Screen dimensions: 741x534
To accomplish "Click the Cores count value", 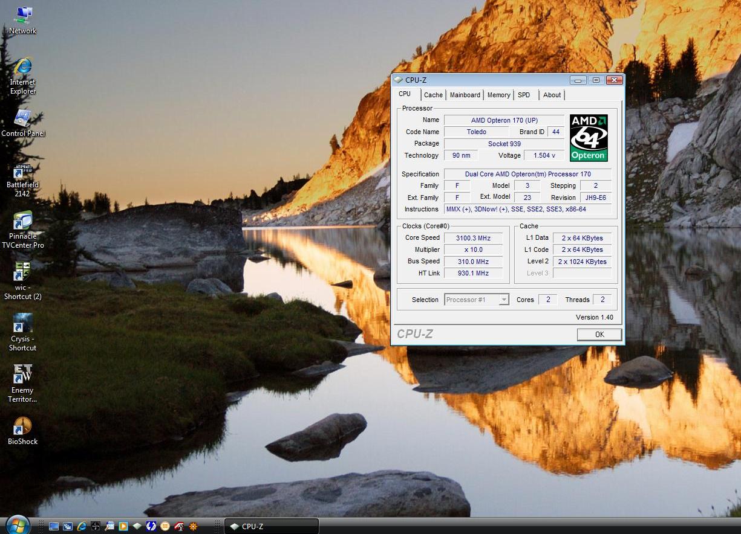I will coord(547,300).
